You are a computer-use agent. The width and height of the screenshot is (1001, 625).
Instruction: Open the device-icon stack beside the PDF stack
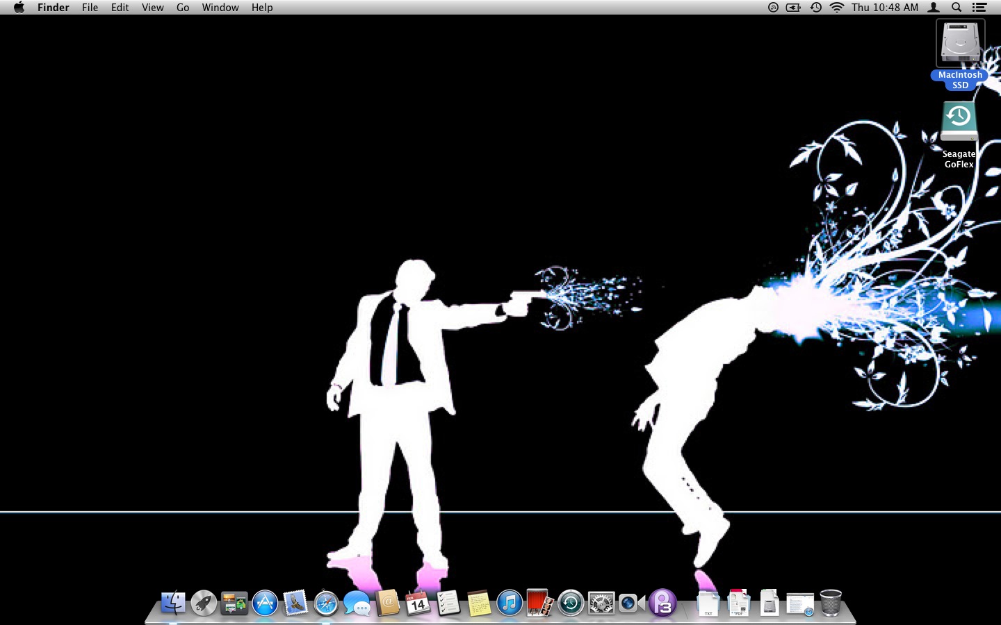pyautogui.click(x=770, y=603)
